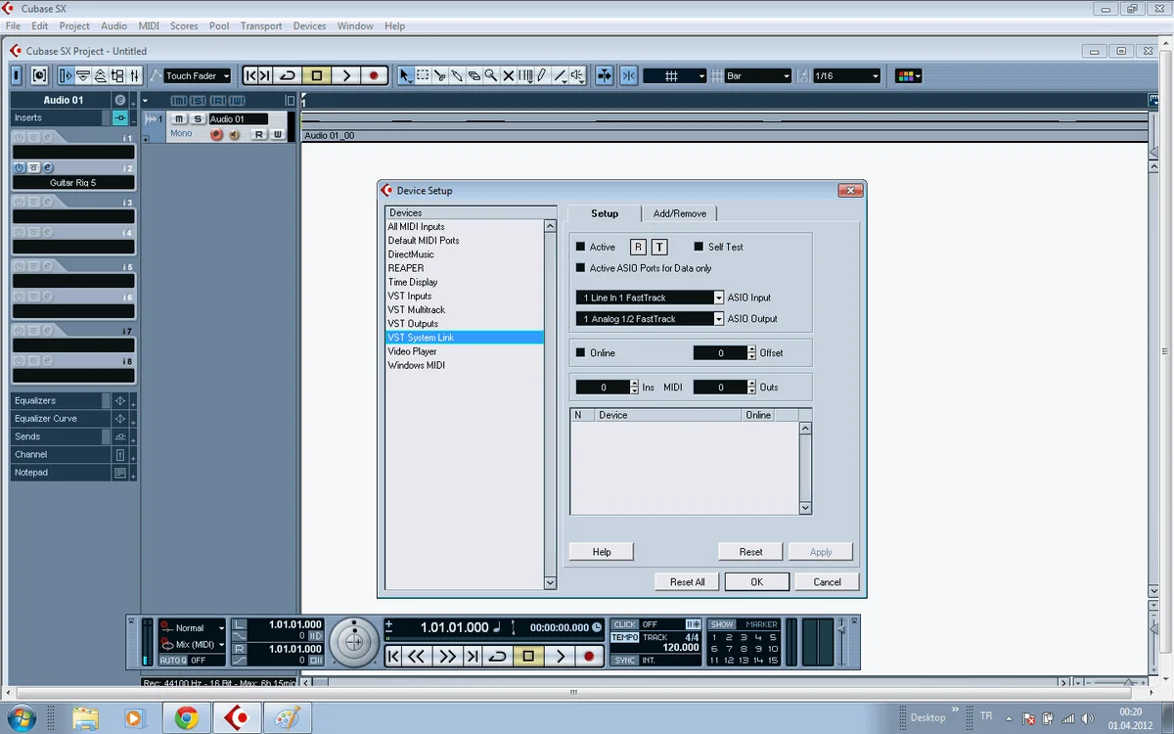The height and width of the screenshot is (734, 1174).
Task: Select the Range Selection tool
Action: (423, 75)
